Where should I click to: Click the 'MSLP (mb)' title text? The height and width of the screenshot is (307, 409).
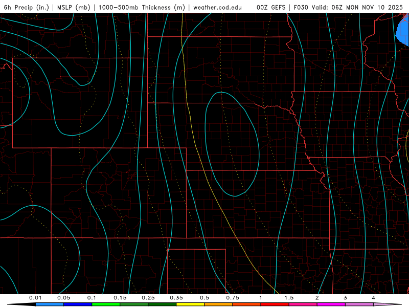point(74,7)
